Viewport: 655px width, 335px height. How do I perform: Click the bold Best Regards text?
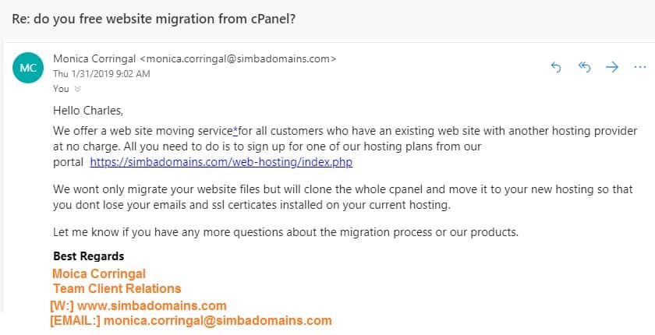coord(89,256)
